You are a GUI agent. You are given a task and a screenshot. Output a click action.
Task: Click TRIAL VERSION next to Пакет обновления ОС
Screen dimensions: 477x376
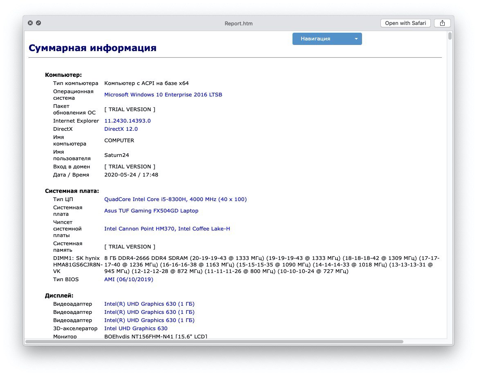click(x=130, y=109)
